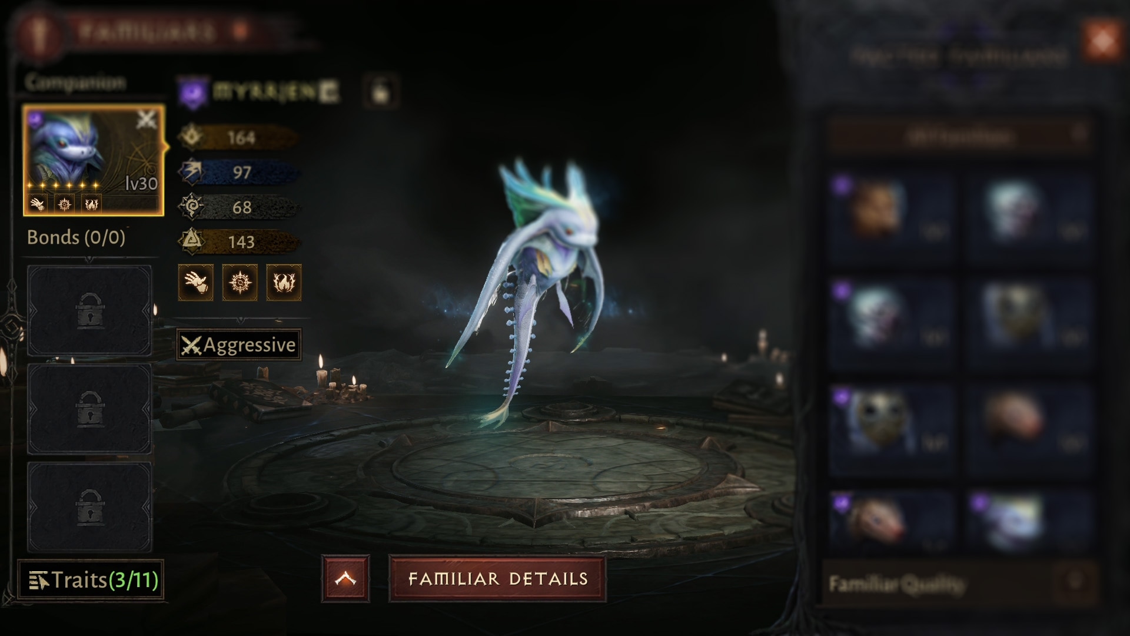This screenshot has height=636, width=1130.
Task: Open the third locked bond slot
Action: point(89,507)
